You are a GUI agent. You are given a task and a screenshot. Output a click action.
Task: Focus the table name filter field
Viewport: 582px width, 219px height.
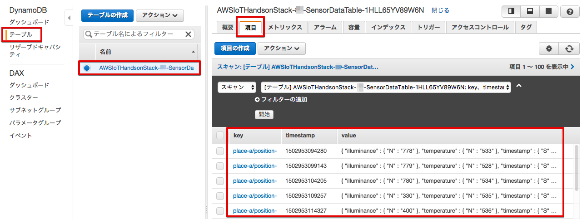click(138, 34)
